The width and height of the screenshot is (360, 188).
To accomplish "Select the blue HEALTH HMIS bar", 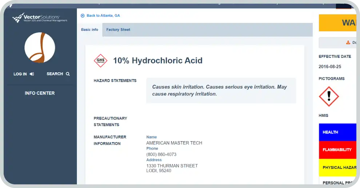I will 337,132.
